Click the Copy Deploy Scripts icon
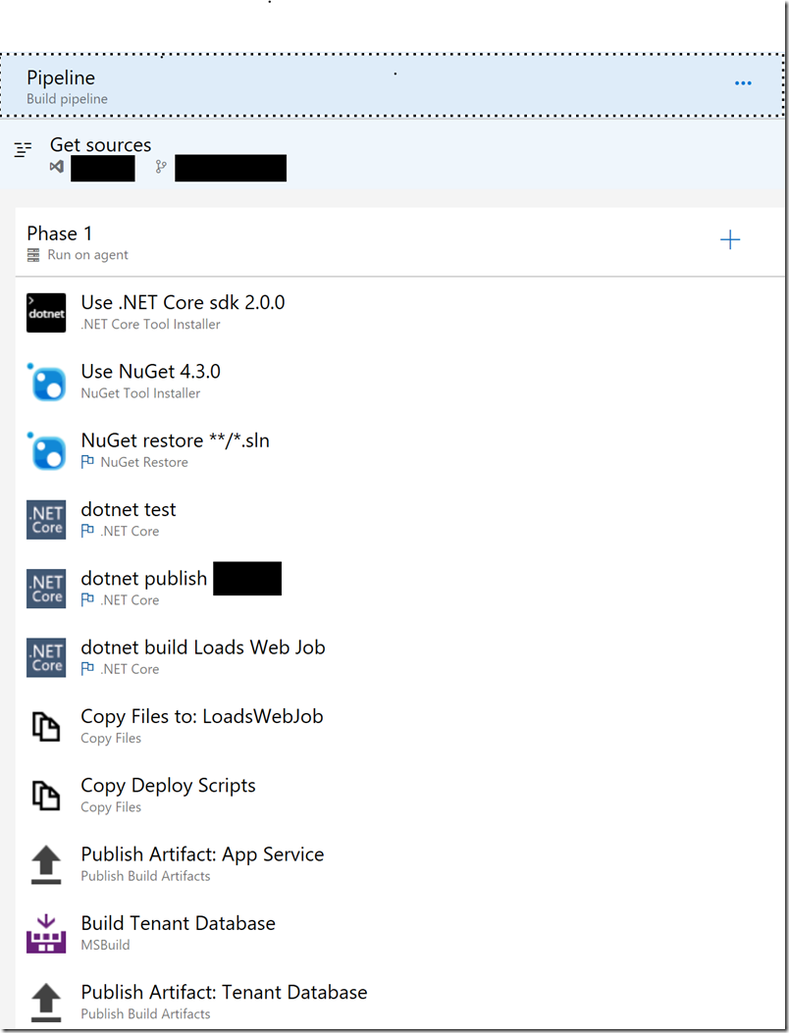789x1033 pixels. click(x=46, y=796)
